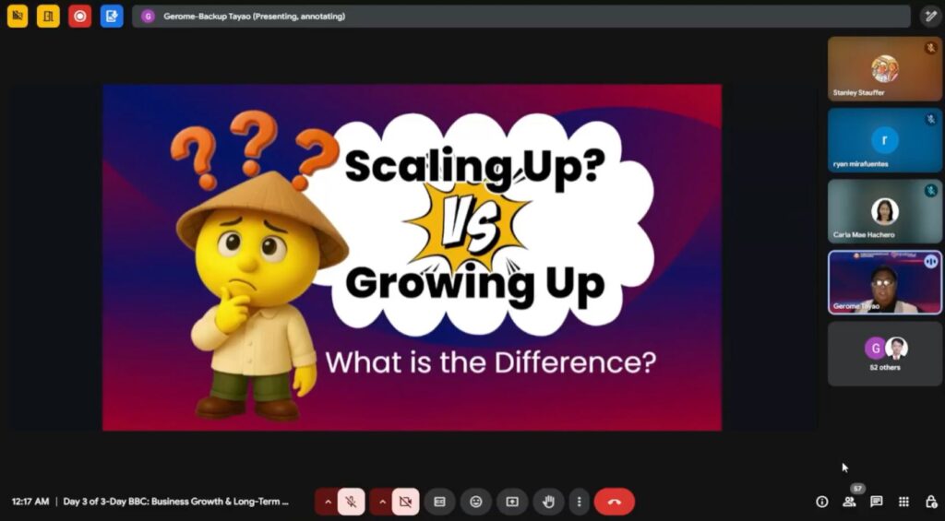Open the three-dot more options menu
Viewport: 945px width, 521px height.
[579, 502]
